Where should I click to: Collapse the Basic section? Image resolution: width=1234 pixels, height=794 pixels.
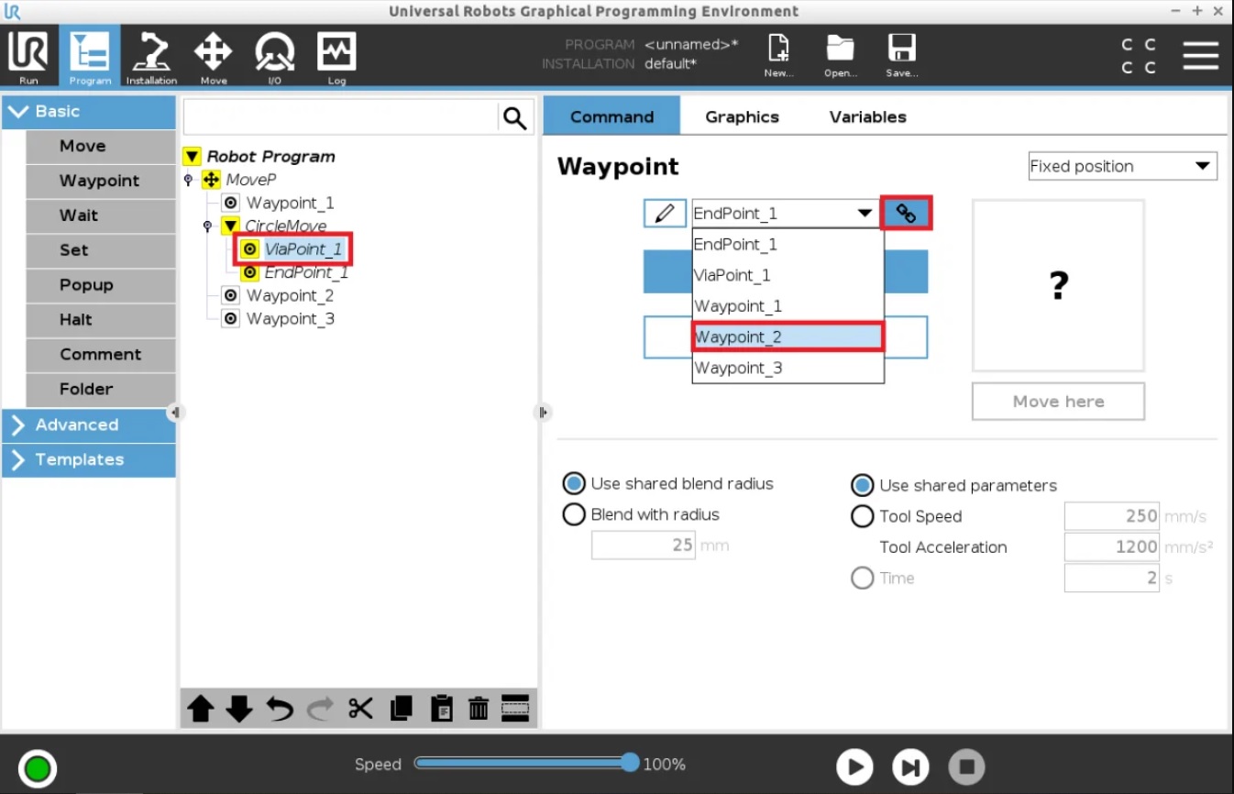tap(89, 112)
